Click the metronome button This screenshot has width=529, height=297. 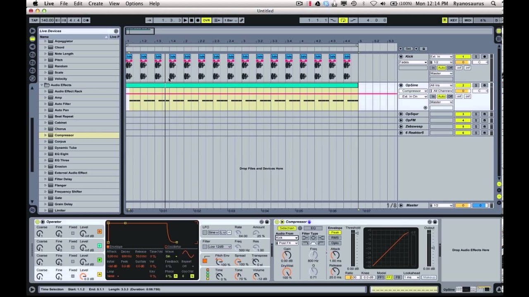(86, 20)
